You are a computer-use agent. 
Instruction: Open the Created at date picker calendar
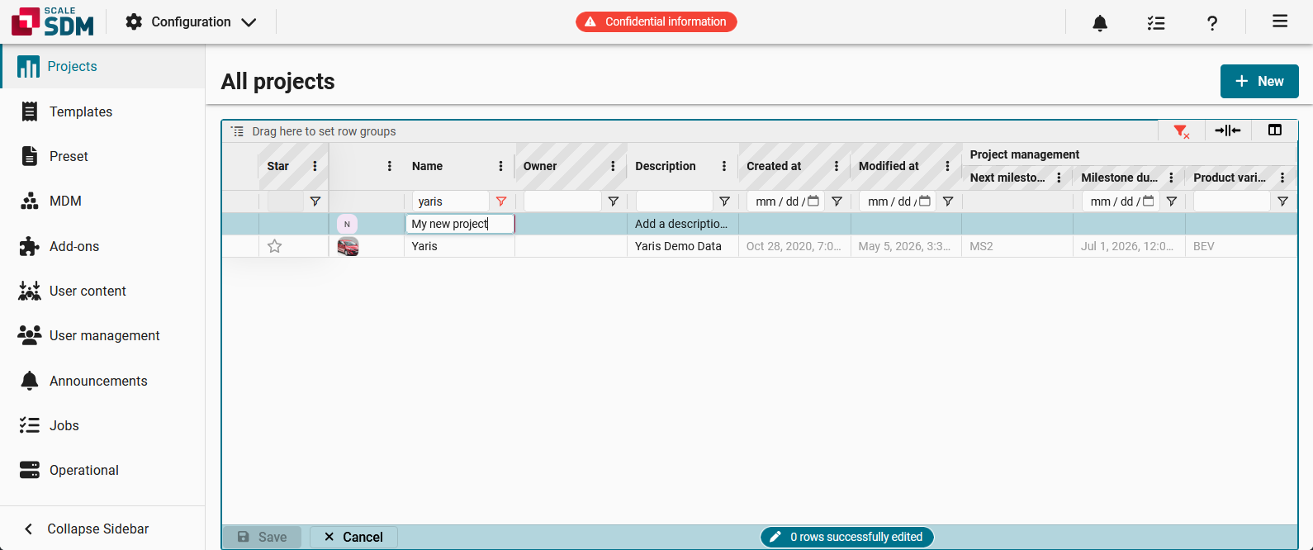[813, 202]
